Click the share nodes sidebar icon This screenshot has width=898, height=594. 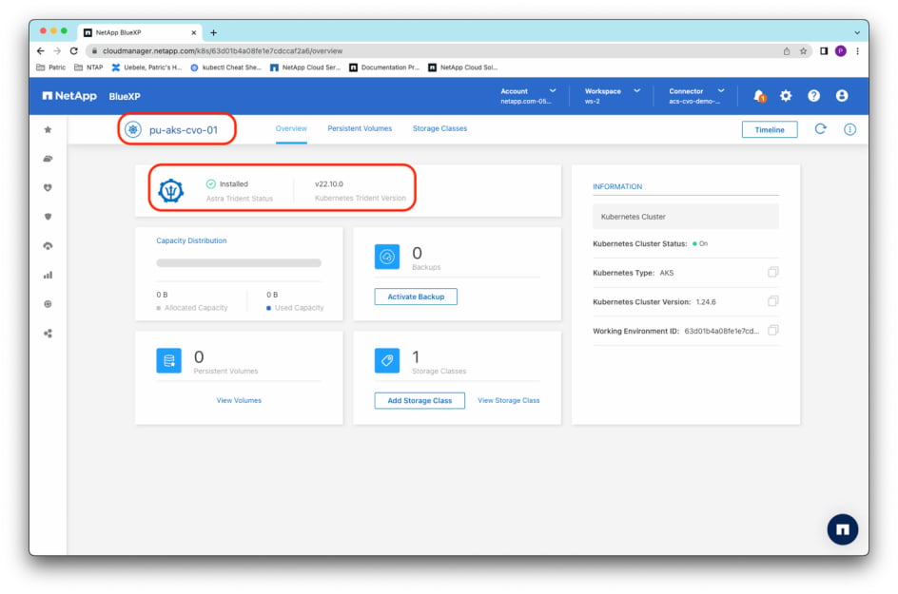49,333
